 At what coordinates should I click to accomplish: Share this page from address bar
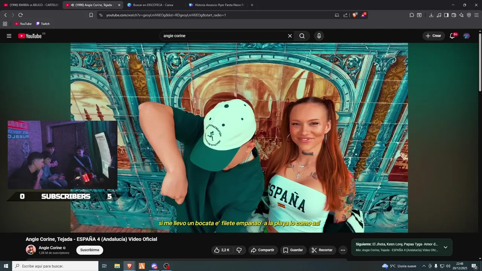(345, 15)
